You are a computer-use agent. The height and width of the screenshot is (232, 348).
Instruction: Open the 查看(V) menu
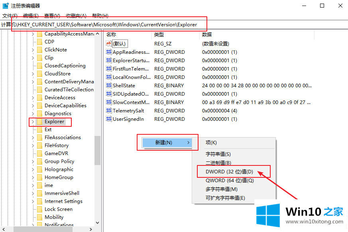point(52,16)
